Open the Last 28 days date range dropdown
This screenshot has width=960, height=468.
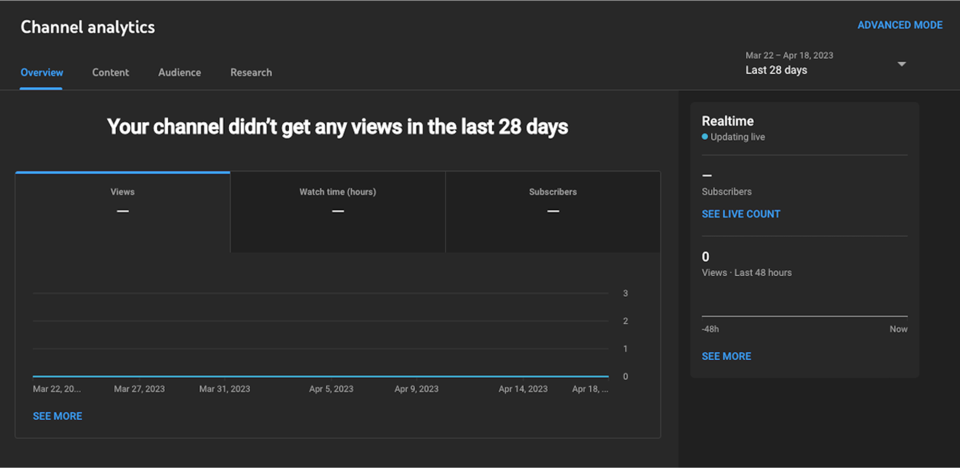pos(776,69)
